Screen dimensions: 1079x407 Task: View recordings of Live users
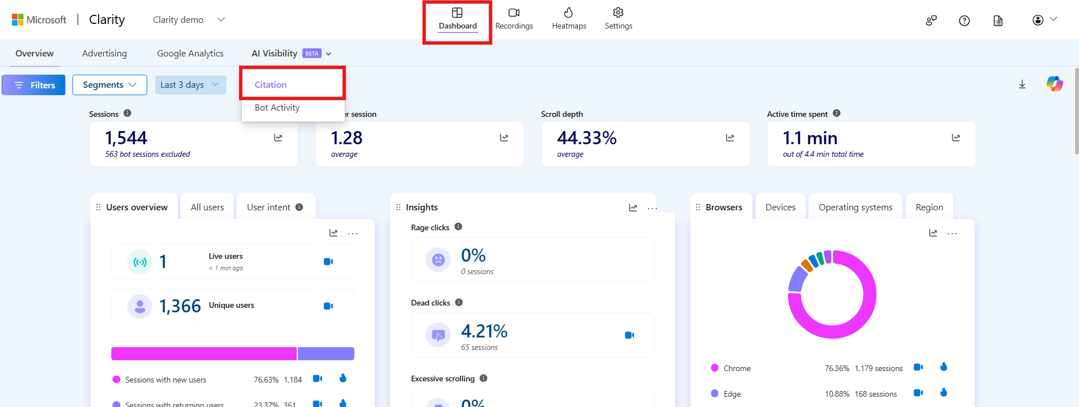pos(329,262)
